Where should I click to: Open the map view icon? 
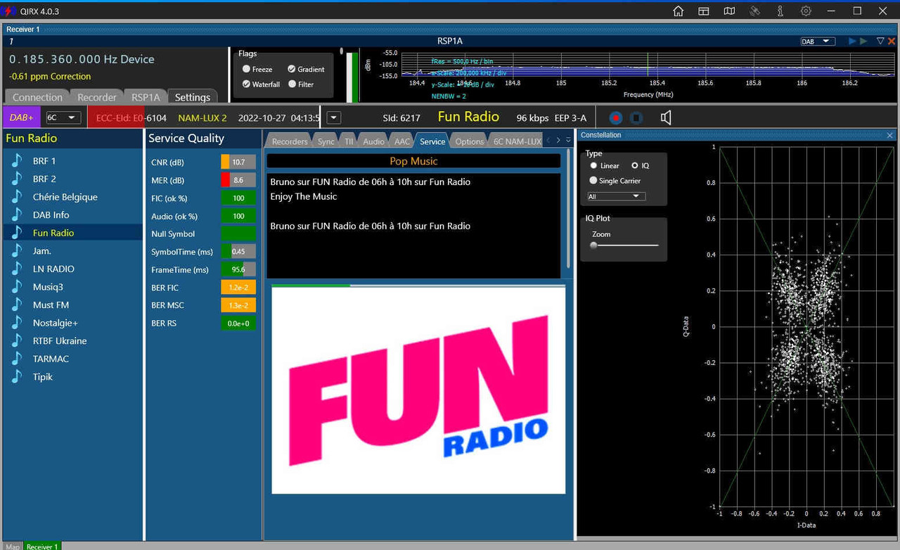729,11
